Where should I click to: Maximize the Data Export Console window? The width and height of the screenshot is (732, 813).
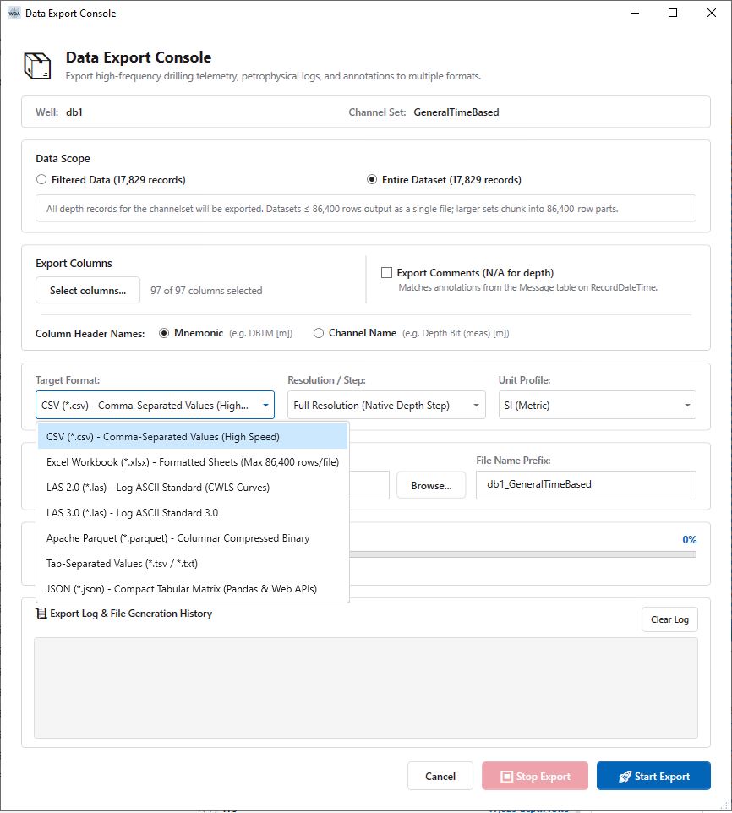[x=673, y=13]
